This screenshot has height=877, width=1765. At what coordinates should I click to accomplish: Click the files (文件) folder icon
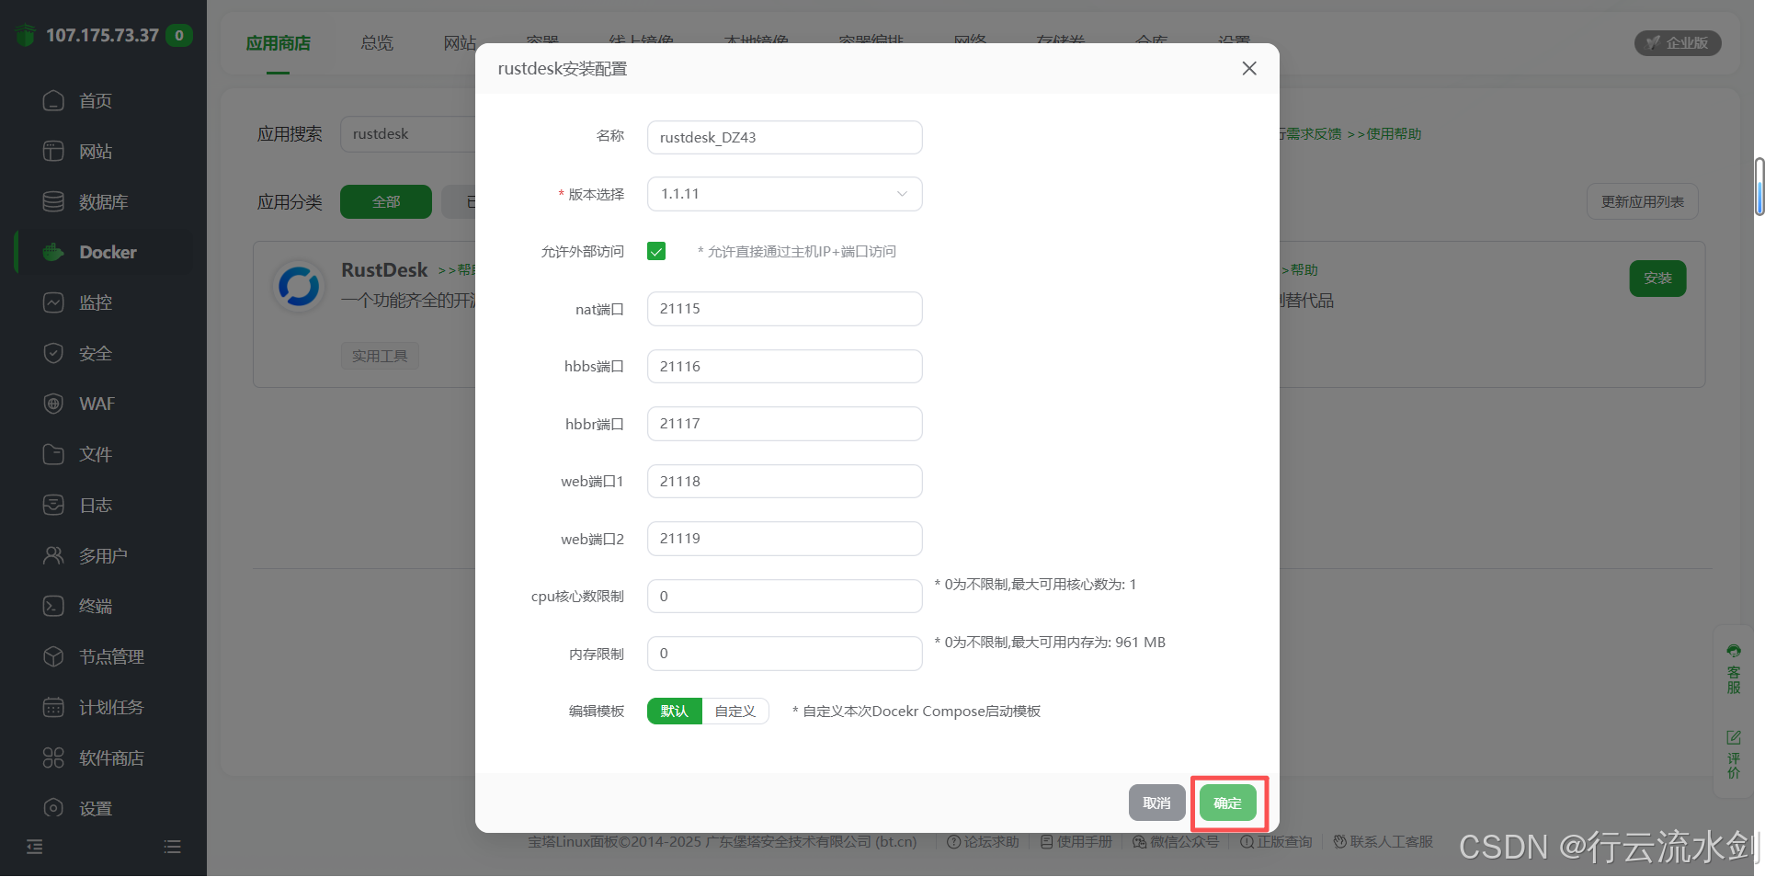click(53, 454)
